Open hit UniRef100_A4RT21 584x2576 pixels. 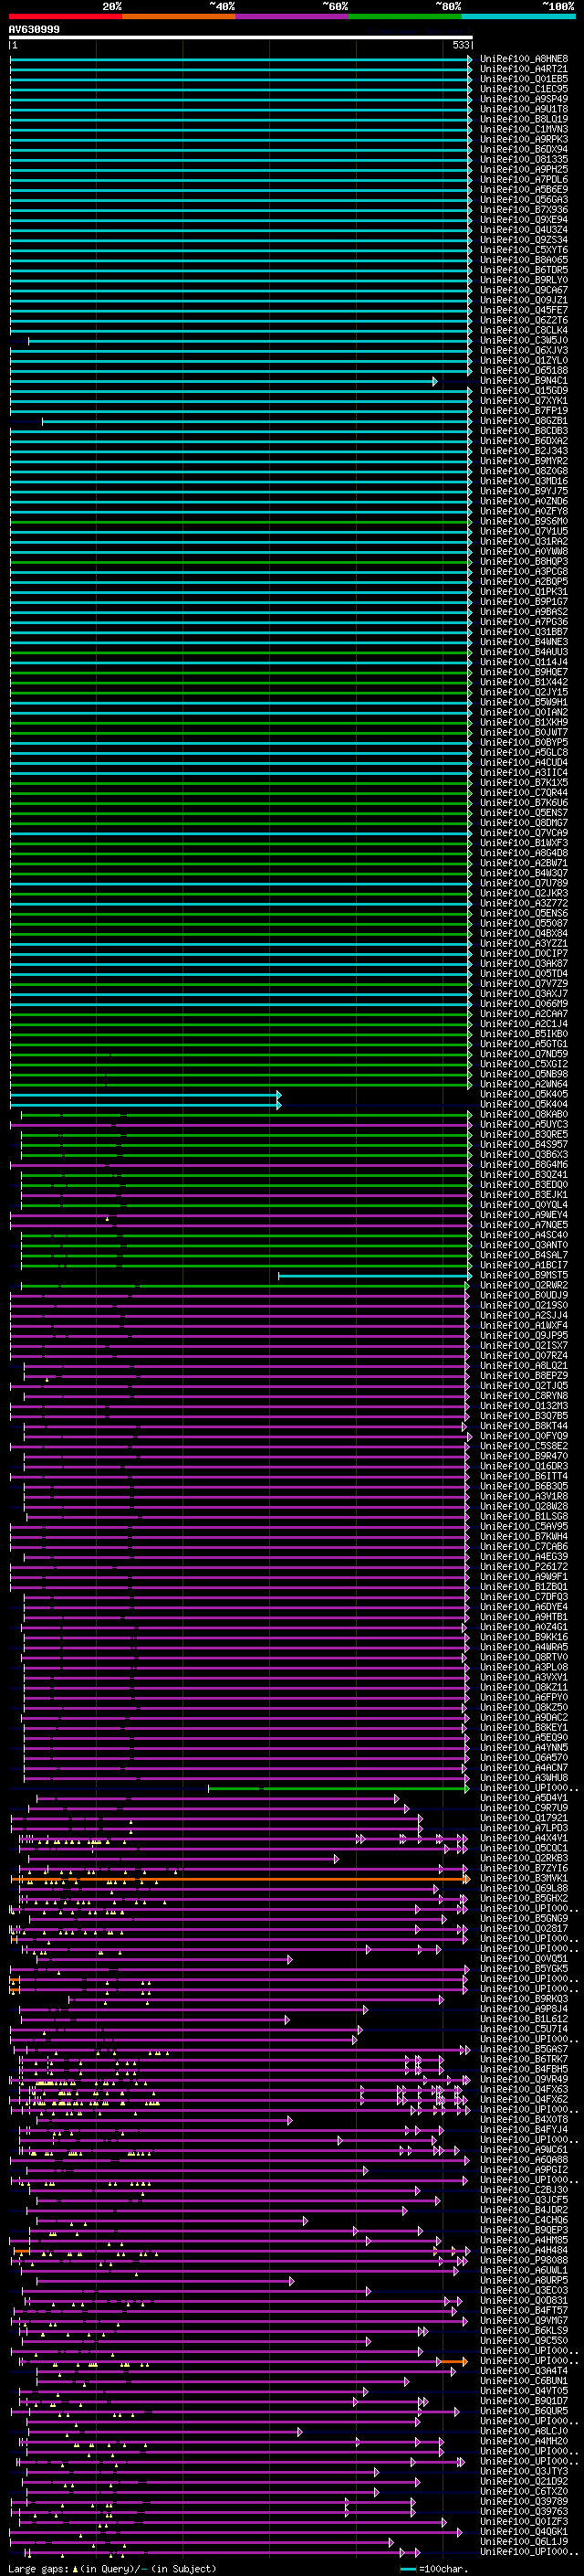pos(524,69)
